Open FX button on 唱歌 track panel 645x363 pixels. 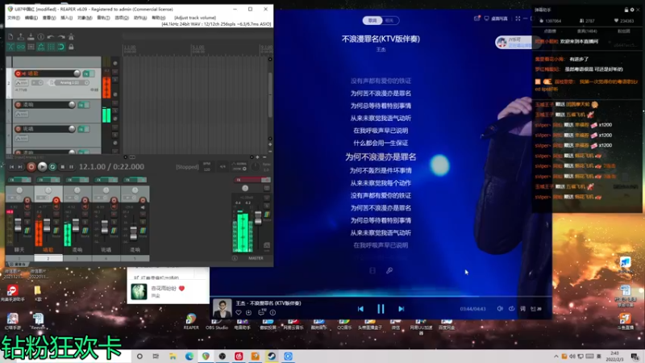click(x=86, y=73)
